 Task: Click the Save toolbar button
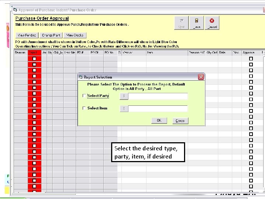pyautogui.click(x=197, y=23)
